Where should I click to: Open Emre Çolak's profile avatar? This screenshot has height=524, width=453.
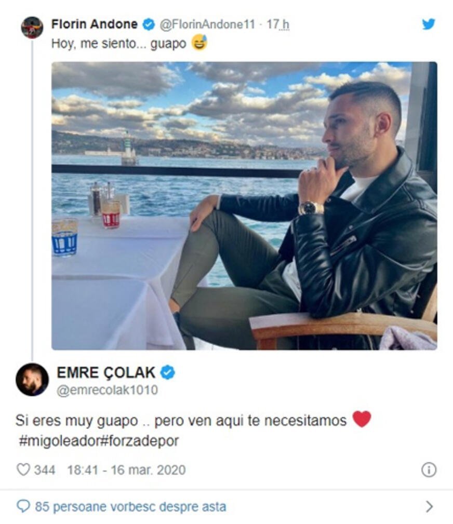tap(32, 379)
